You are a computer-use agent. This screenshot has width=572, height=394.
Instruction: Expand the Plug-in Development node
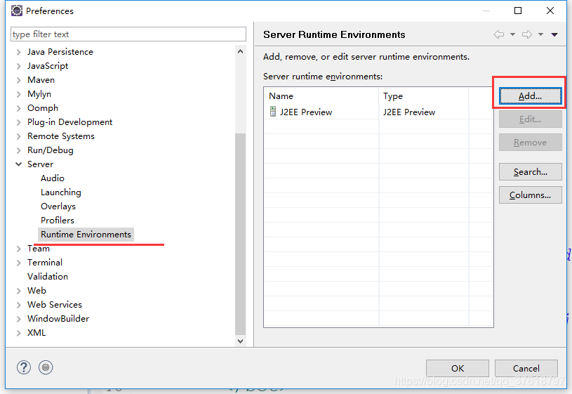19,122
